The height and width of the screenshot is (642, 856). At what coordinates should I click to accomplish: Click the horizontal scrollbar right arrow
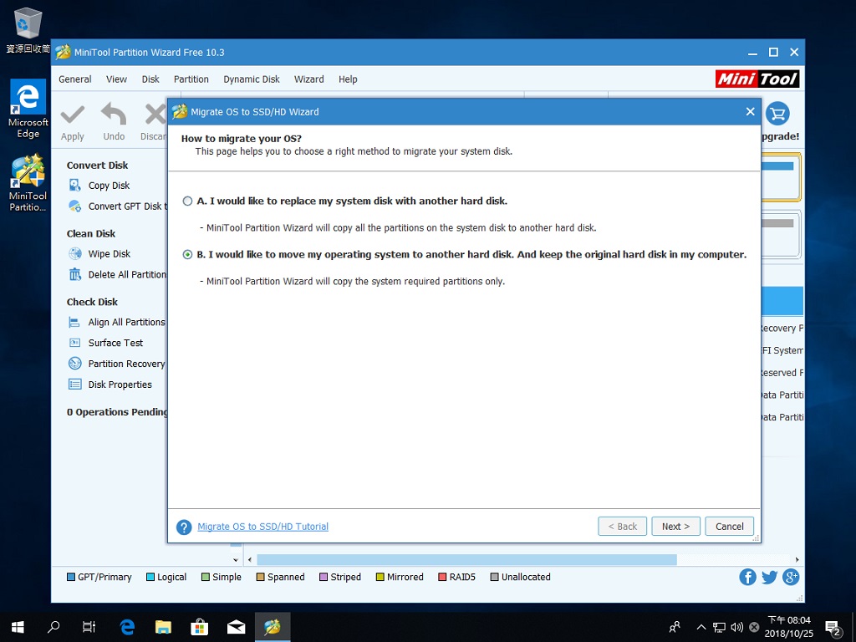pyautogui.click(x=797, y=559)
